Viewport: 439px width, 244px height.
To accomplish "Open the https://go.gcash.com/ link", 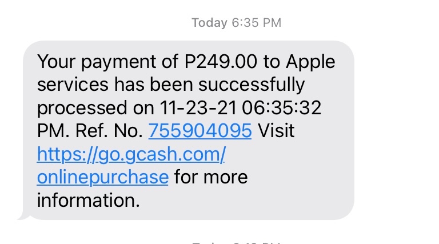I will pos(131,154).
